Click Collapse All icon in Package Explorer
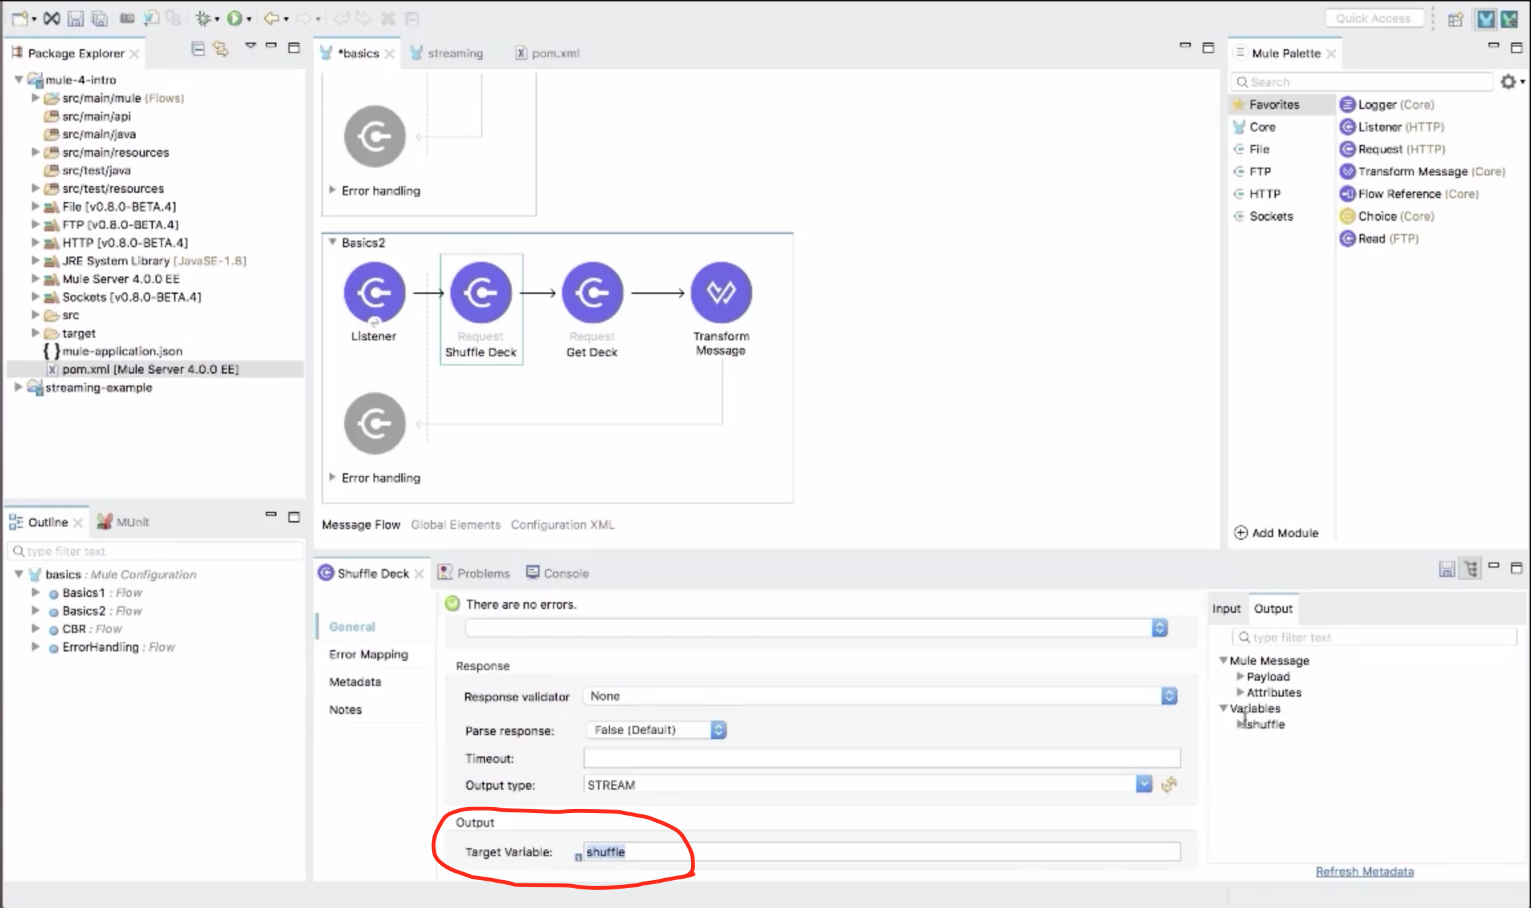This screenshot has width=1531, height=908. 198,49
